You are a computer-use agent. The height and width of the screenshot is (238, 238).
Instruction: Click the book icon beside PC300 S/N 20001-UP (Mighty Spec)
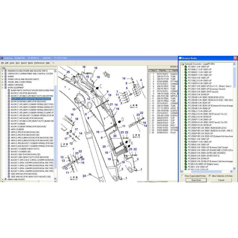186,164
